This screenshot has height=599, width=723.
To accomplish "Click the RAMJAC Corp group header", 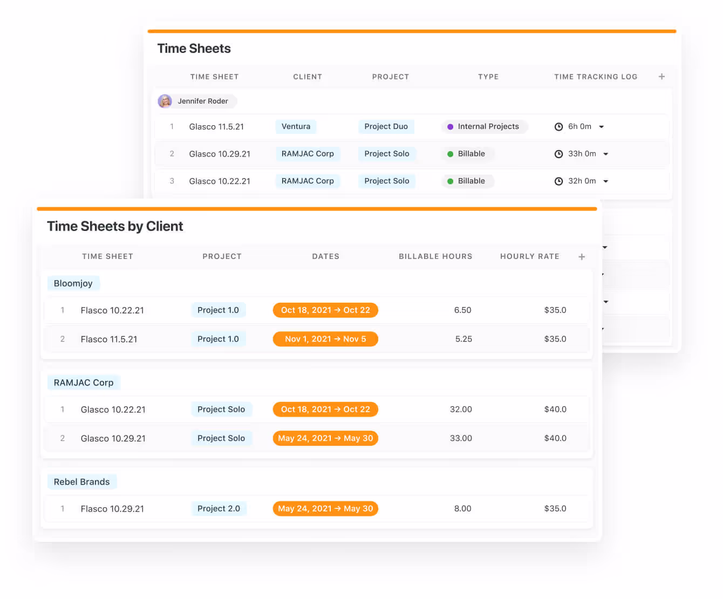I will click(84, 383).
